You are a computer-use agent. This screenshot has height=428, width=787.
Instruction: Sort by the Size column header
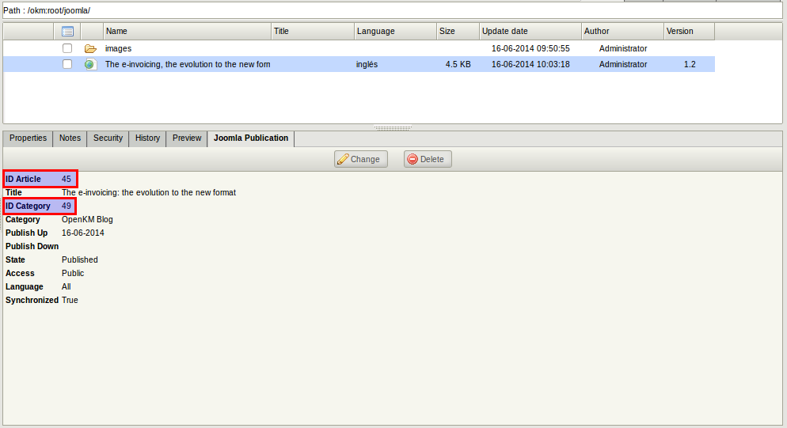458,31
